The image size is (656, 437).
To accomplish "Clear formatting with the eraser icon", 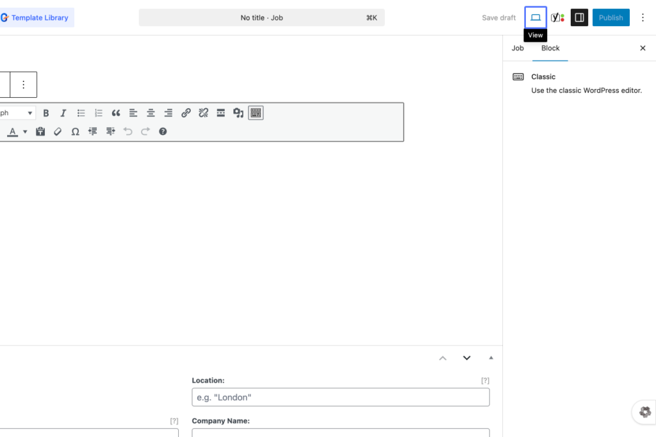I will pyautogui.click(x=58, y=132).
